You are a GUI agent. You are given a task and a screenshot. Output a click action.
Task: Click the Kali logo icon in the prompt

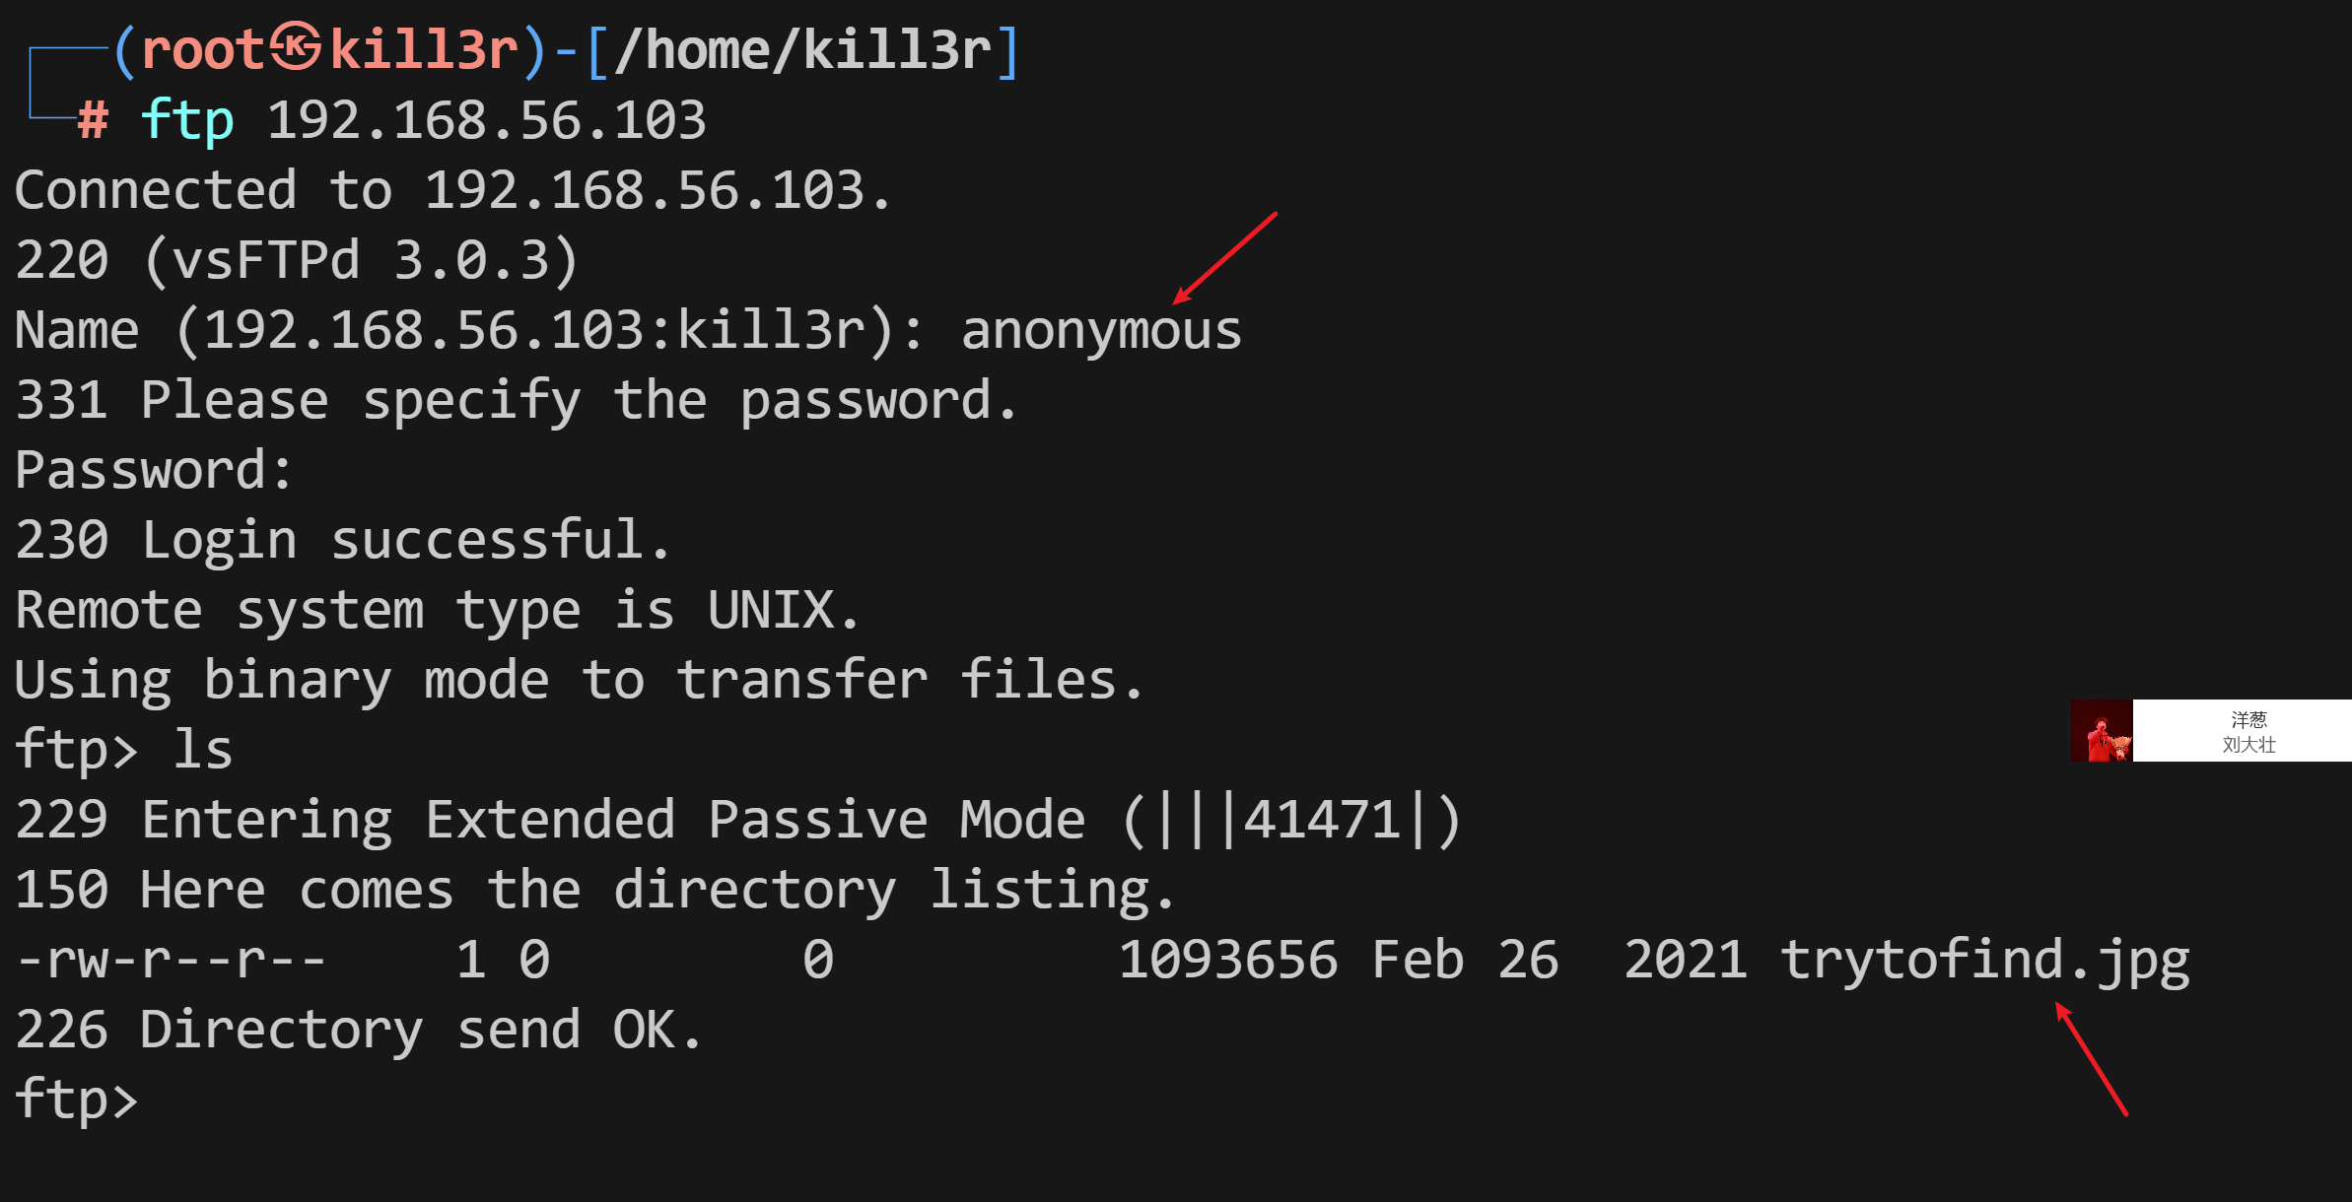[x=296, y=48]
